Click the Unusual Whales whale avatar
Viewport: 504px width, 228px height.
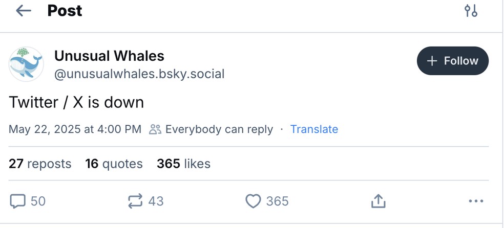(x=26, y=64)
